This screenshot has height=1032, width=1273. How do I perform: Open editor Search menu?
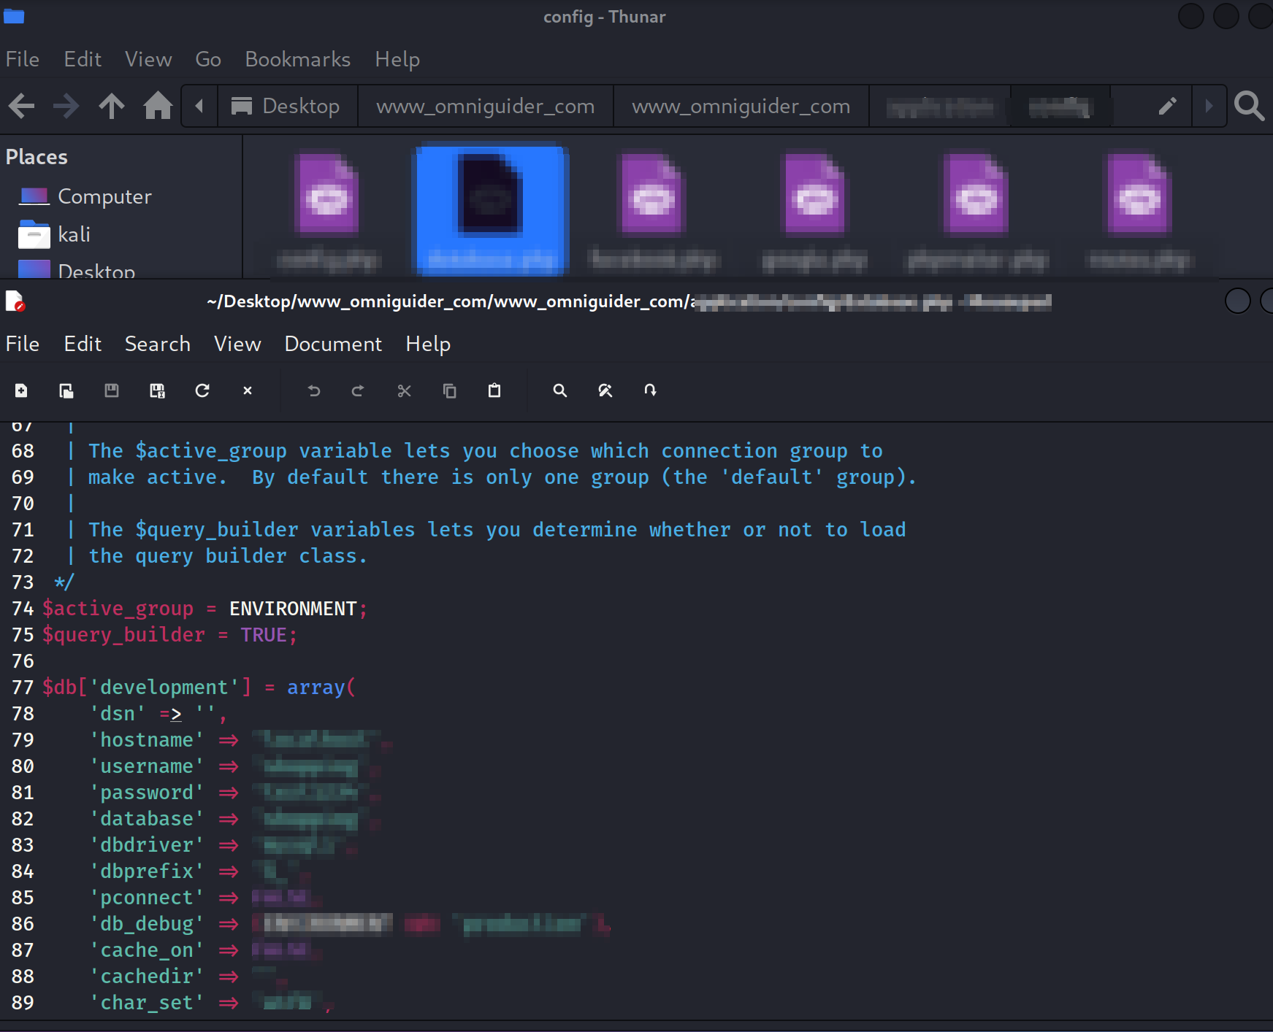click(158, 344)
